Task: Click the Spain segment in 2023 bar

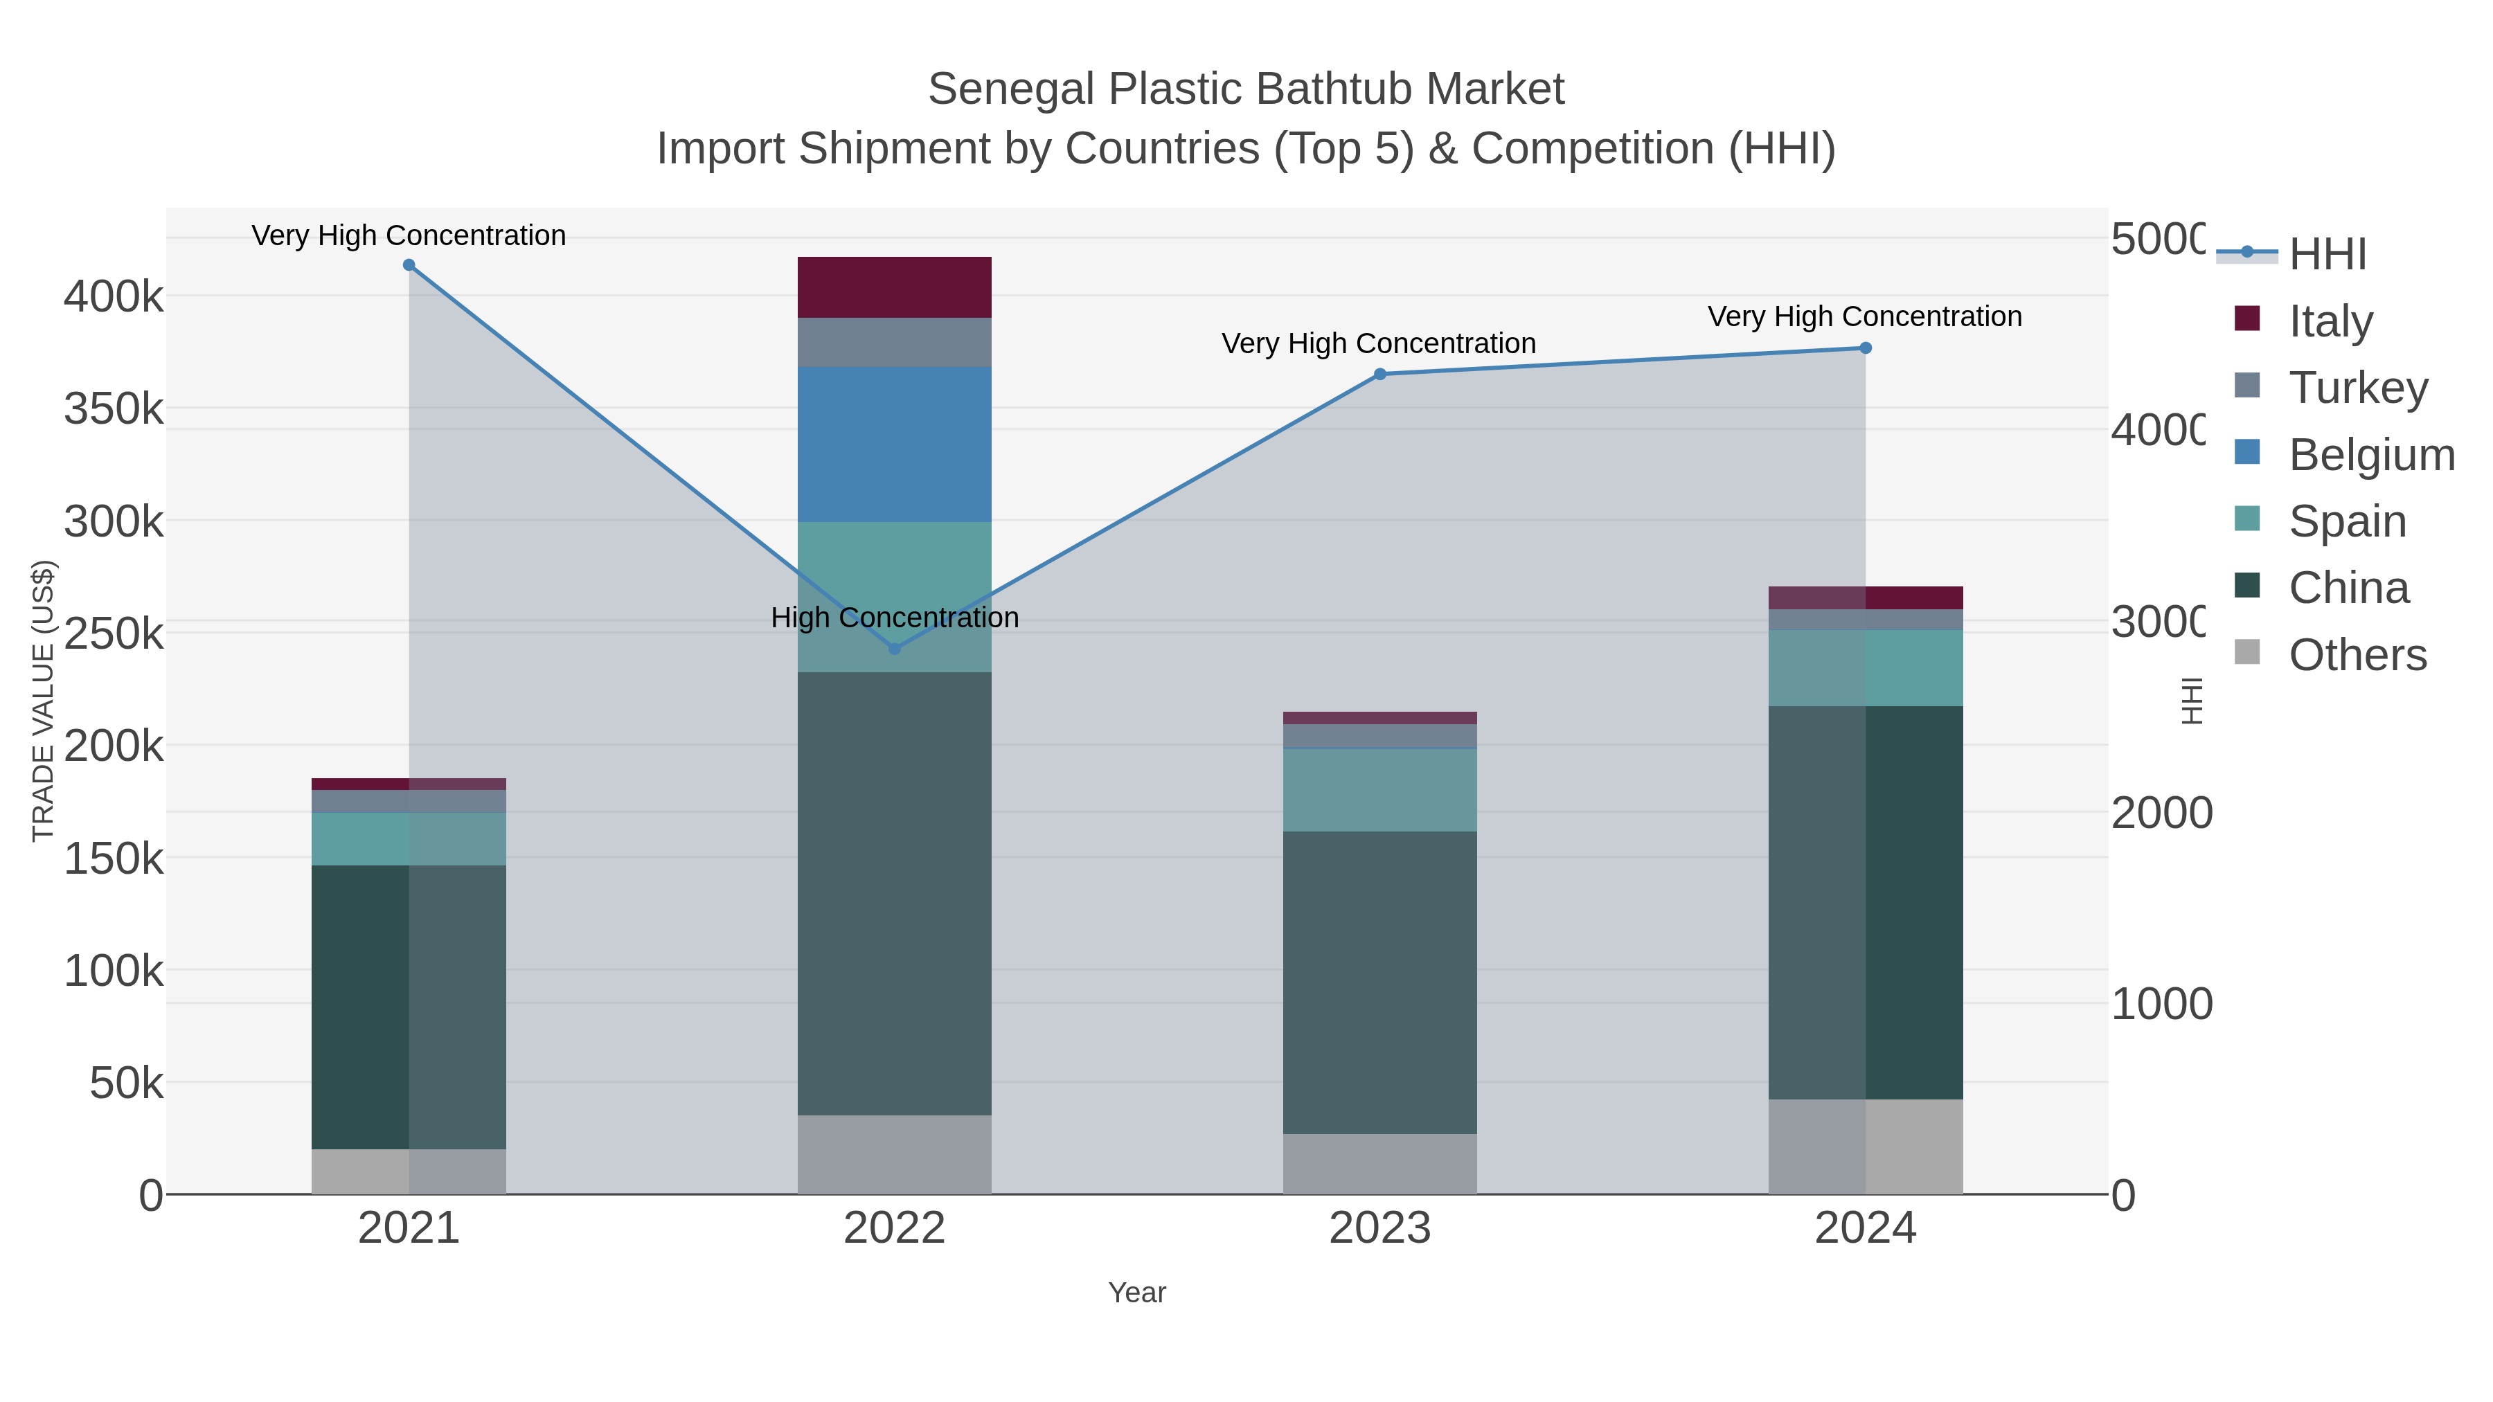Action: (x=1380, y=791)
